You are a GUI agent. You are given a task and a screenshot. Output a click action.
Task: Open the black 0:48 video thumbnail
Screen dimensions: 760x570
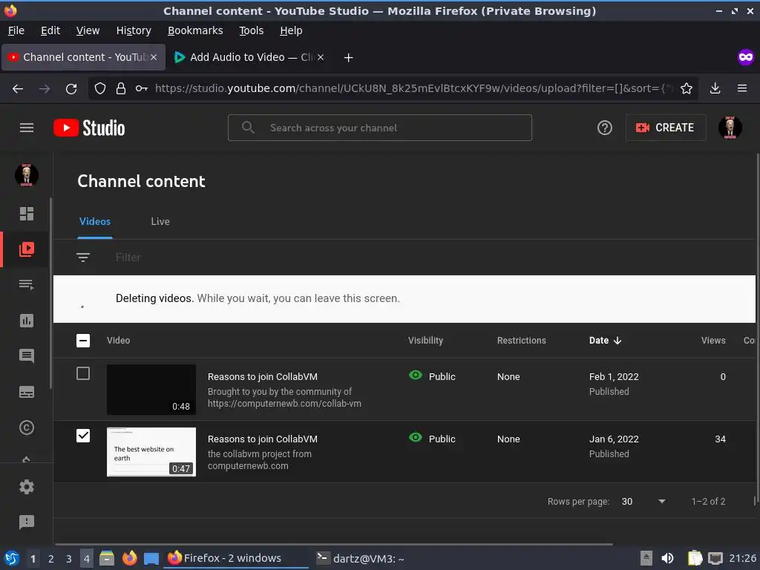(x=151, y=389)
